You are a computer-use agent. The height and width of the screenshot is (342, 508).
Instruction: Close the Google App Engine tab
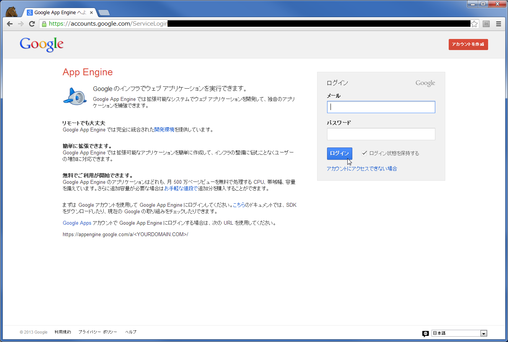[91, 13]
